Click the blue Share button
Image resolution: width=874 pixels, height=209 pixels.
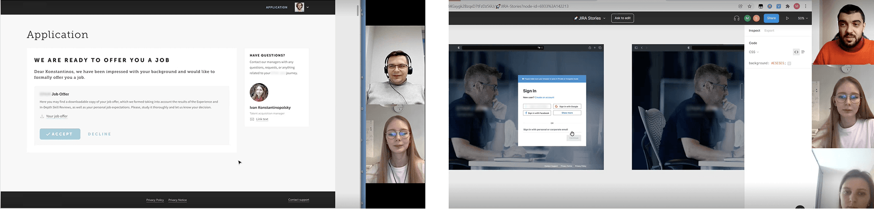pyautogui.click(x=771, y=18)
